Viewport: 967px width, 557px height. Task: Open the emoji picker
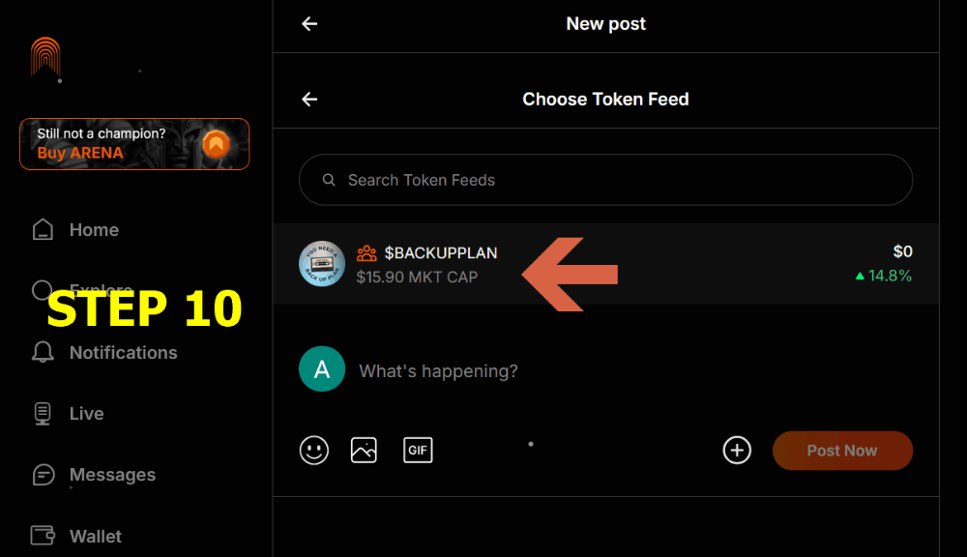point(314,450)
